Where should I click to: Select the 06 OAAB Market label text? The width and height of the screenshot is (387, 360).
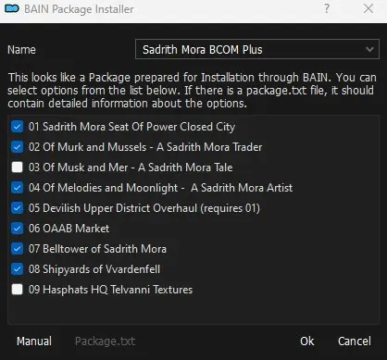(69, 229)
